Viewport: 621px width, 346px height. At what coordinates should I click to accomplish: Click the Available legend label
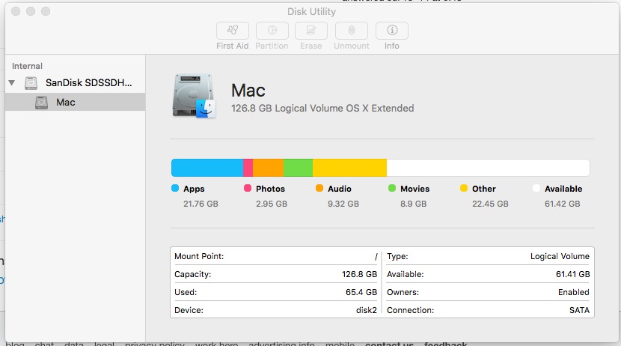(x=563, y=189)
